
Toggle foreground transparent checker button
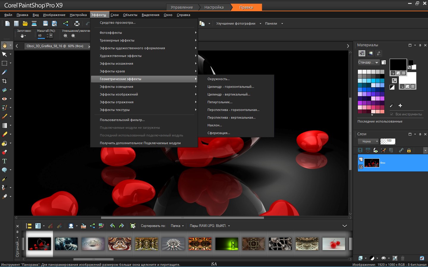point(404,73)
